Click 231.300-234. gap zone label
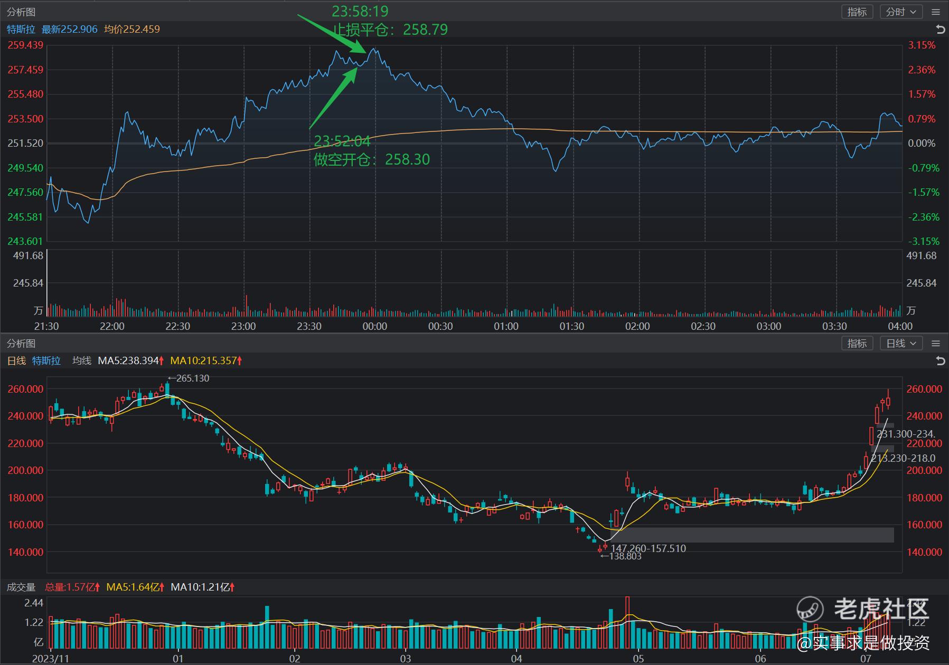The image size is (949, 665). pos(906,434)
